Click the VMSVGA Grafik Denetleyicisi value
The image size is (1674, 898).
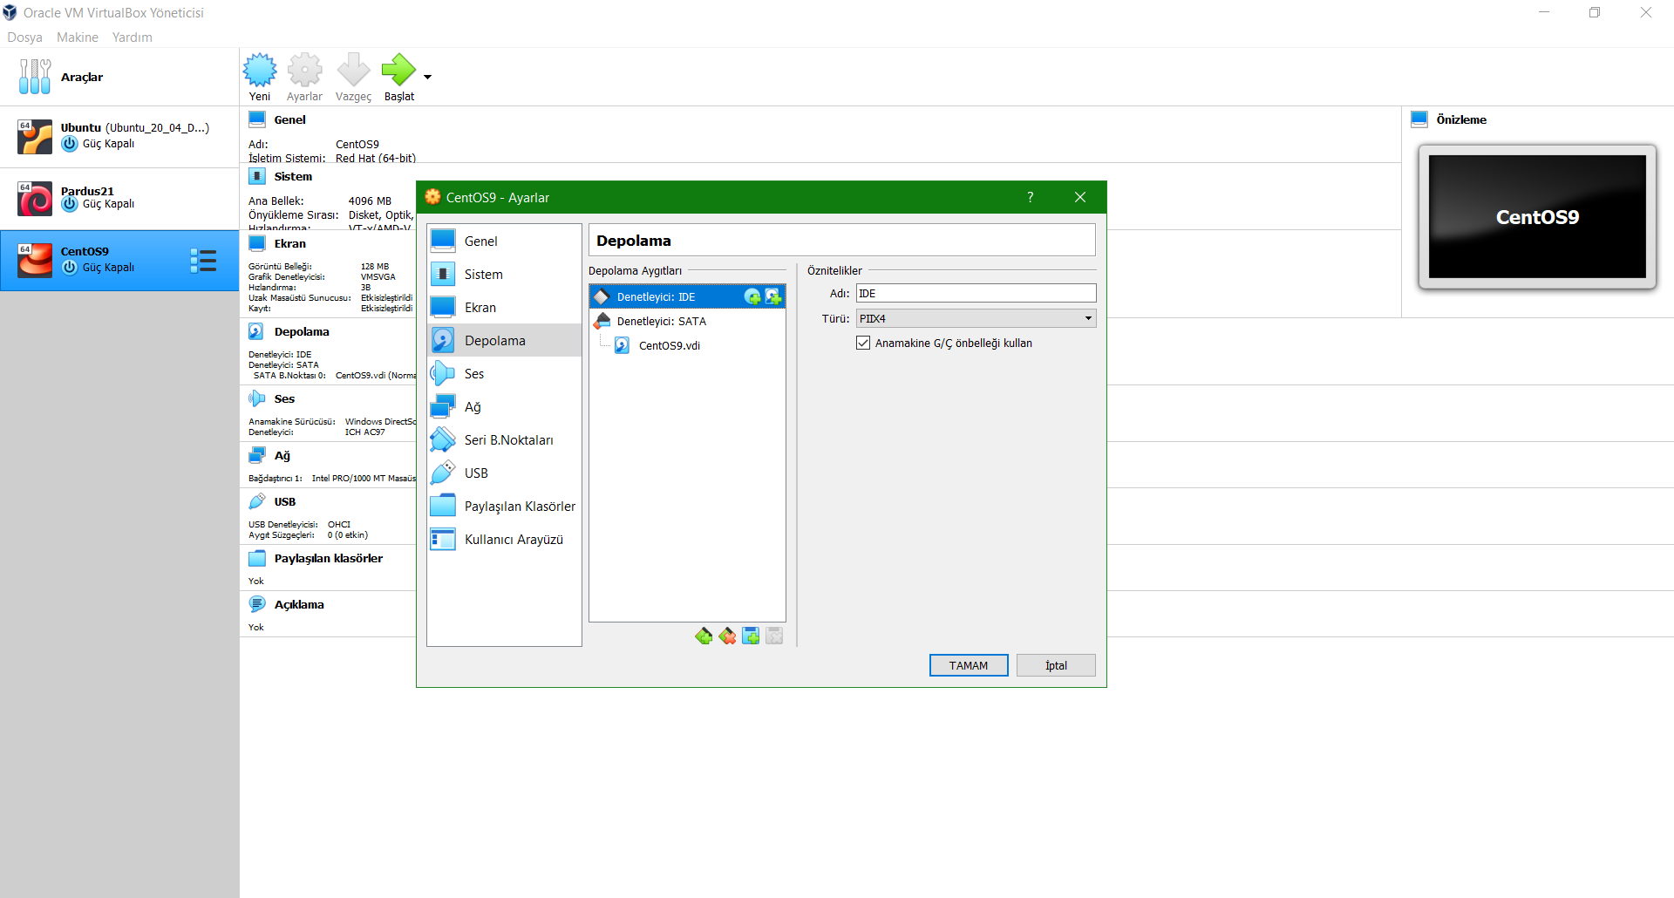tap(378, 277)
